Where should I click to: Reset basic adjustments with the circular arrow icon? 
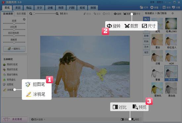(24, 20)
